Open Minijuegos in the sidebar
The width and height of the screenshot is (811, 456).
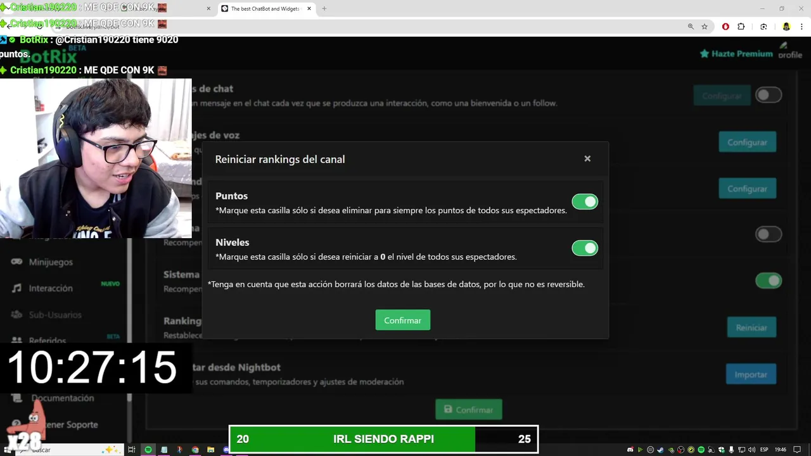pos(51,262)
